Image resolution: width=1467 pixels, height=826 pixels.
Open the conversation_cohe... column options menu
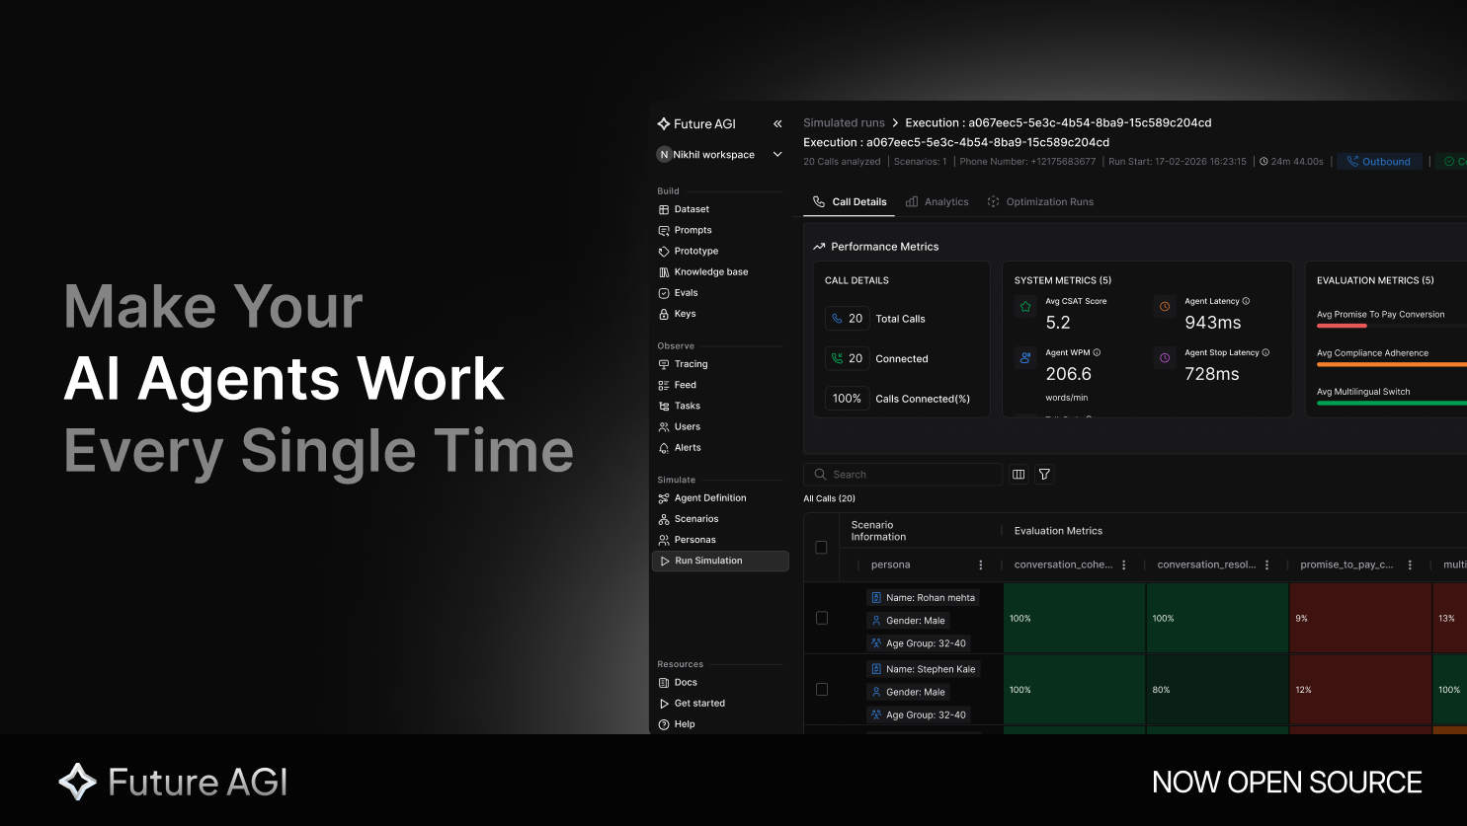(x=1124, y=565)
